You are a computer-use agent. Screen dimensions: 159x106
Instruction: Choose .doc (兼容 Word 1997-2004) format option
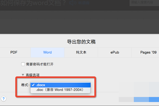point(60,90)
